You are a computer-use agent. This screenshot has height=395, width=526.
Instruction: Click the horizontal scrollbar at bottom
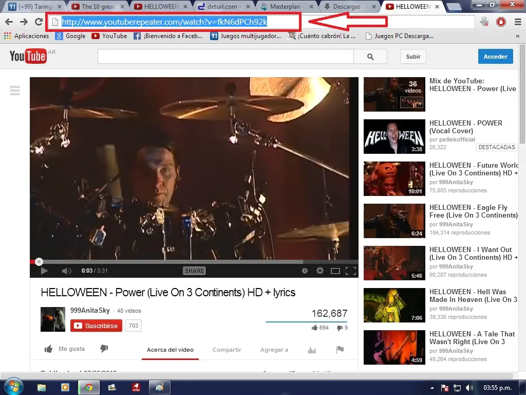[257, 376]
